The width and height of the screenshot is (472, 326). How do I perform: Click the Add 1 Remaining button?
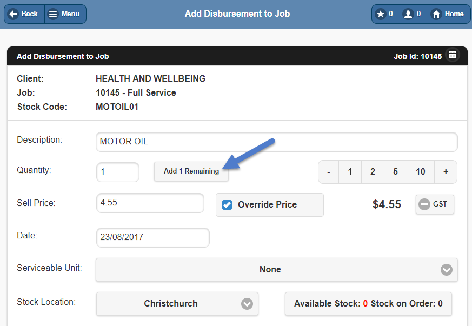(x=191, y=171)
